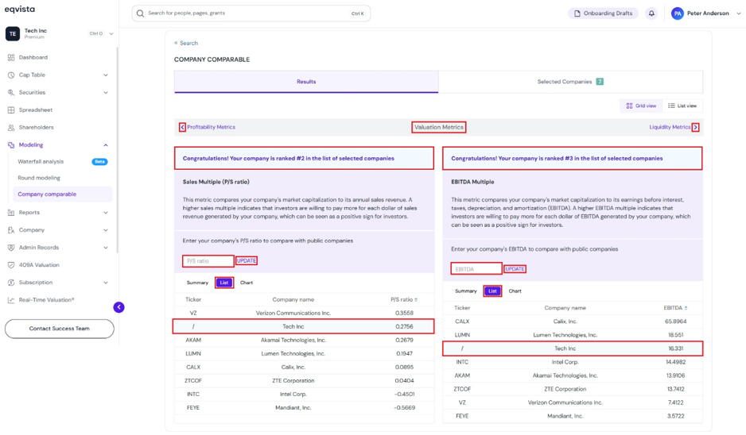This screenshot has height=435, width=746.
Task: Click Tech Inc row showing 0.2756
Action: 304,327
